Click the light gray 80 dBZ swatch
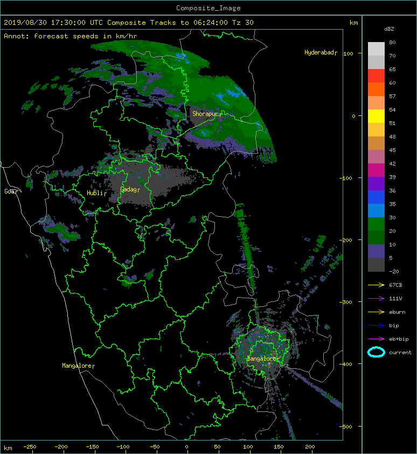This screenshot has width=417, height=454. (376, 49)
